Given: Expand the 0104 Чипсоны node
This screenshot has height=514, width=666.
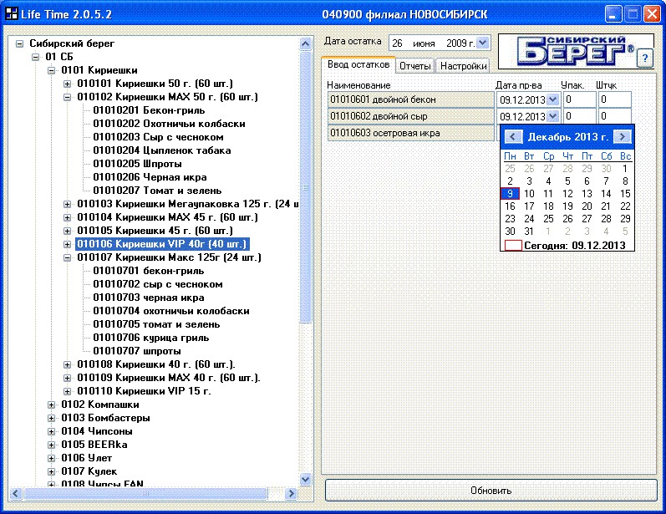Looking at the screenshot, I should (x=51, y=431).
